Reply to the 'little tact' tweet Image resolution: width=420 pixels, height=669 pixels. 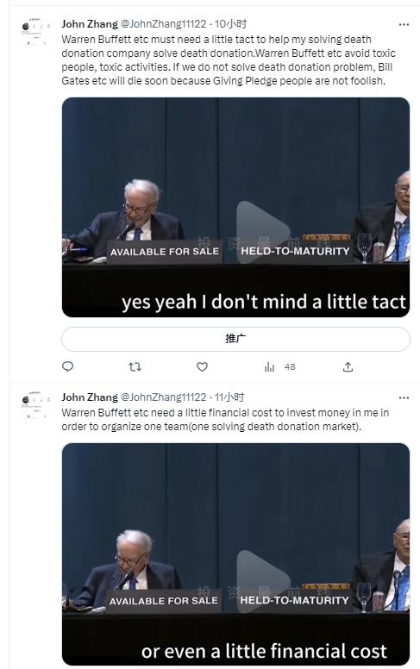click(68, 366)
